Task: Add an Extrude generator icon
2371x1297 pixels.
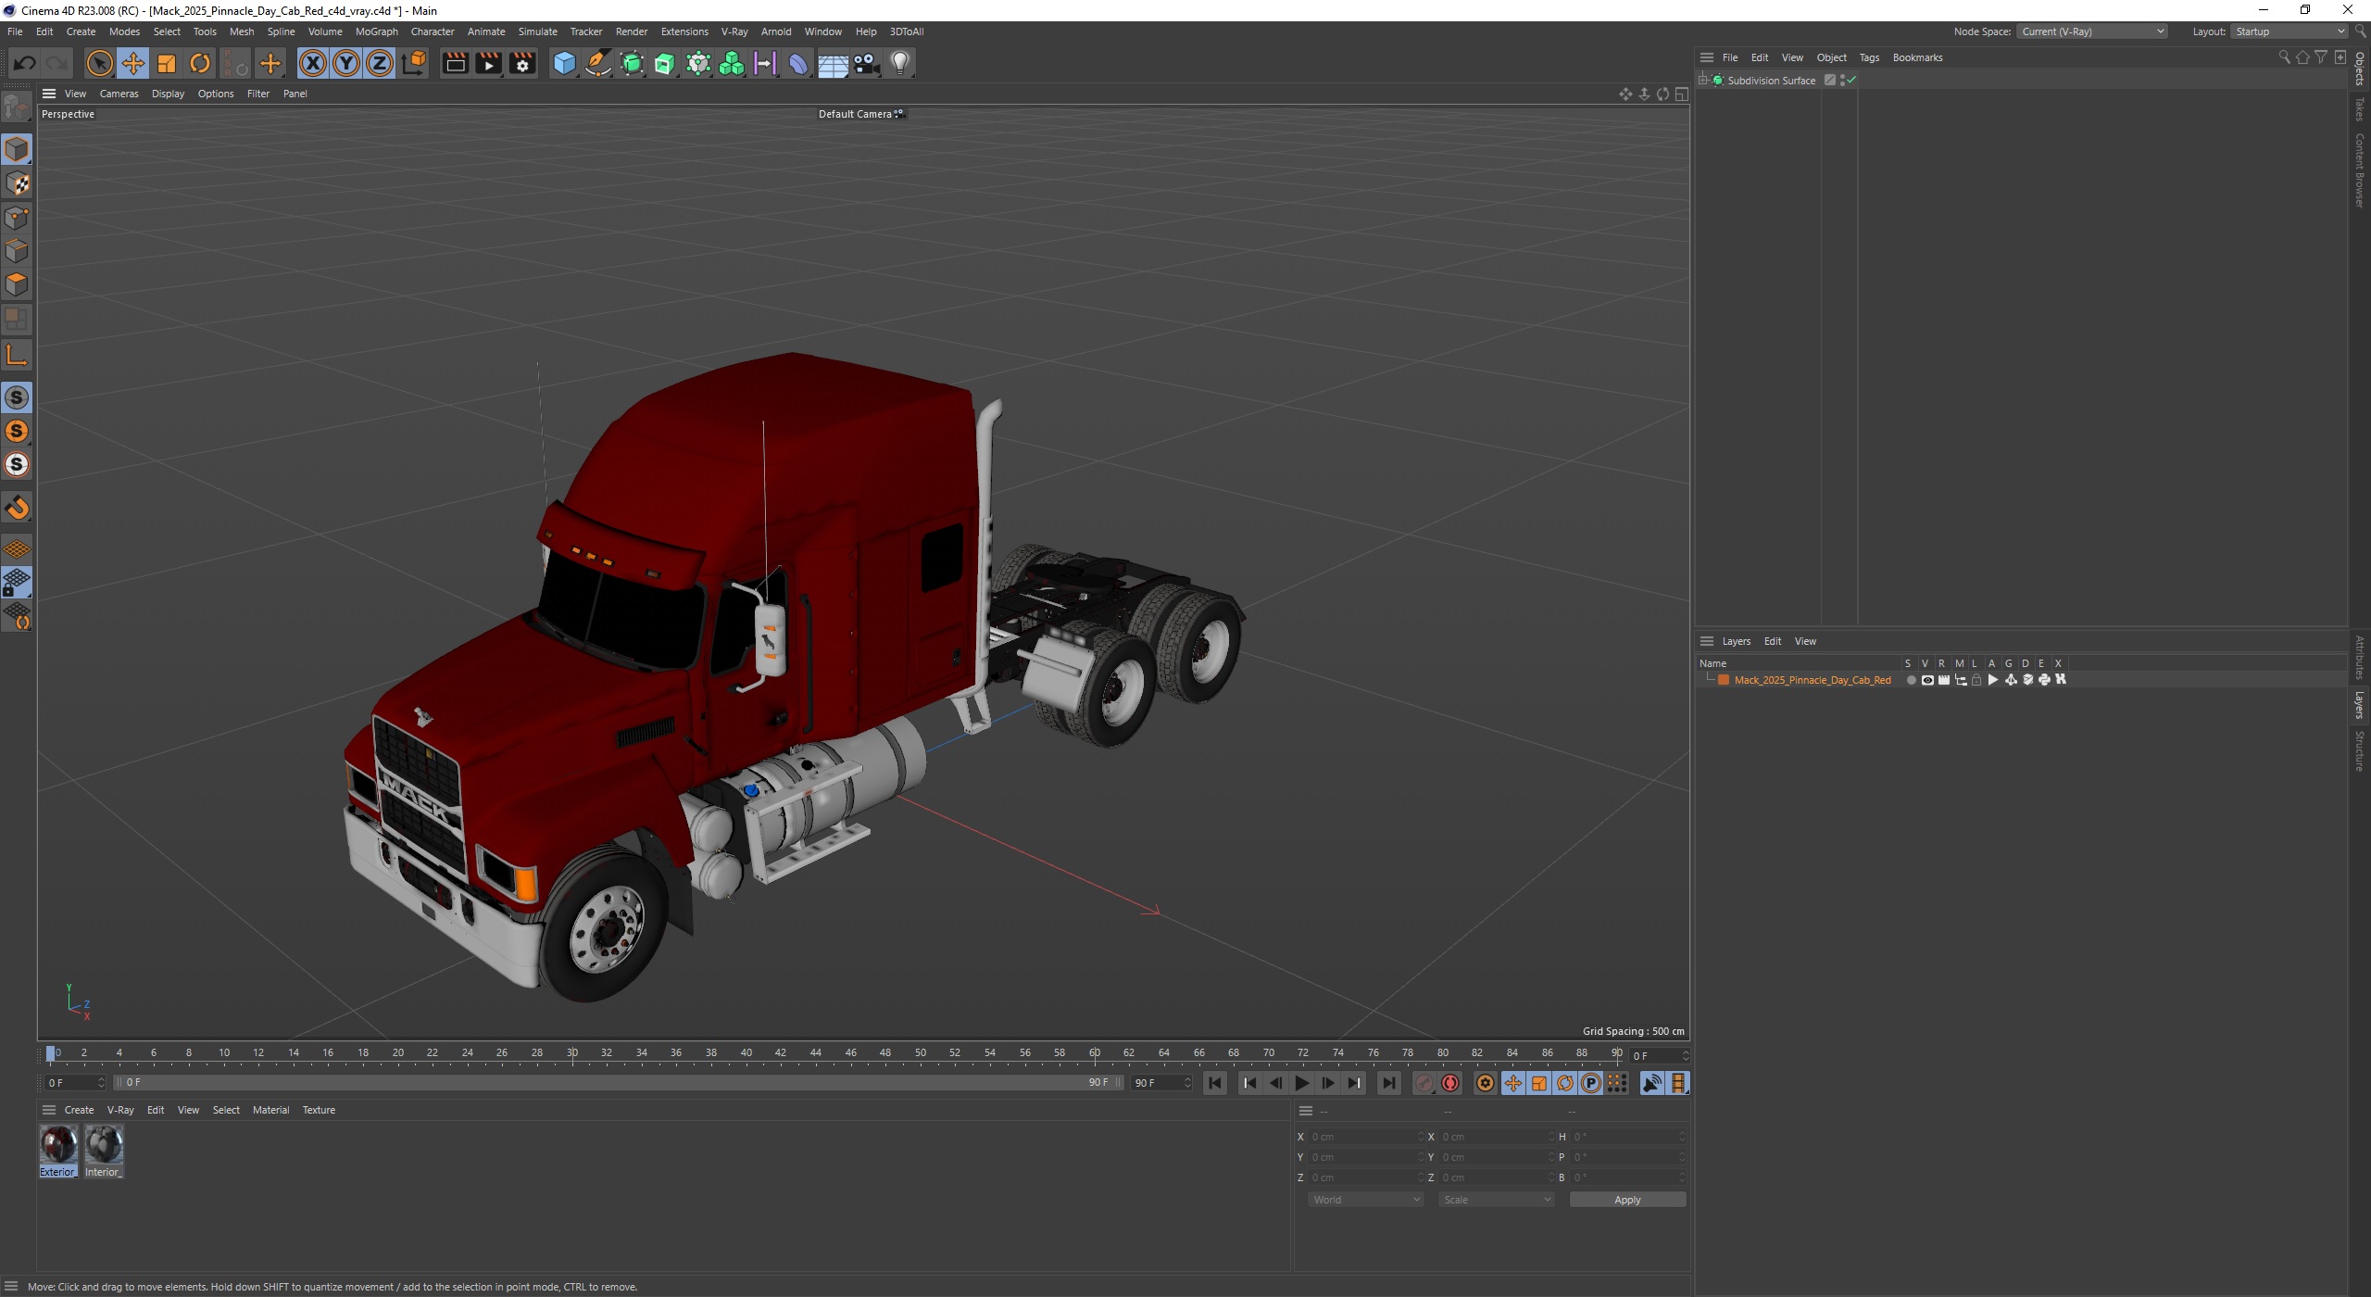Action: [665, 63]
